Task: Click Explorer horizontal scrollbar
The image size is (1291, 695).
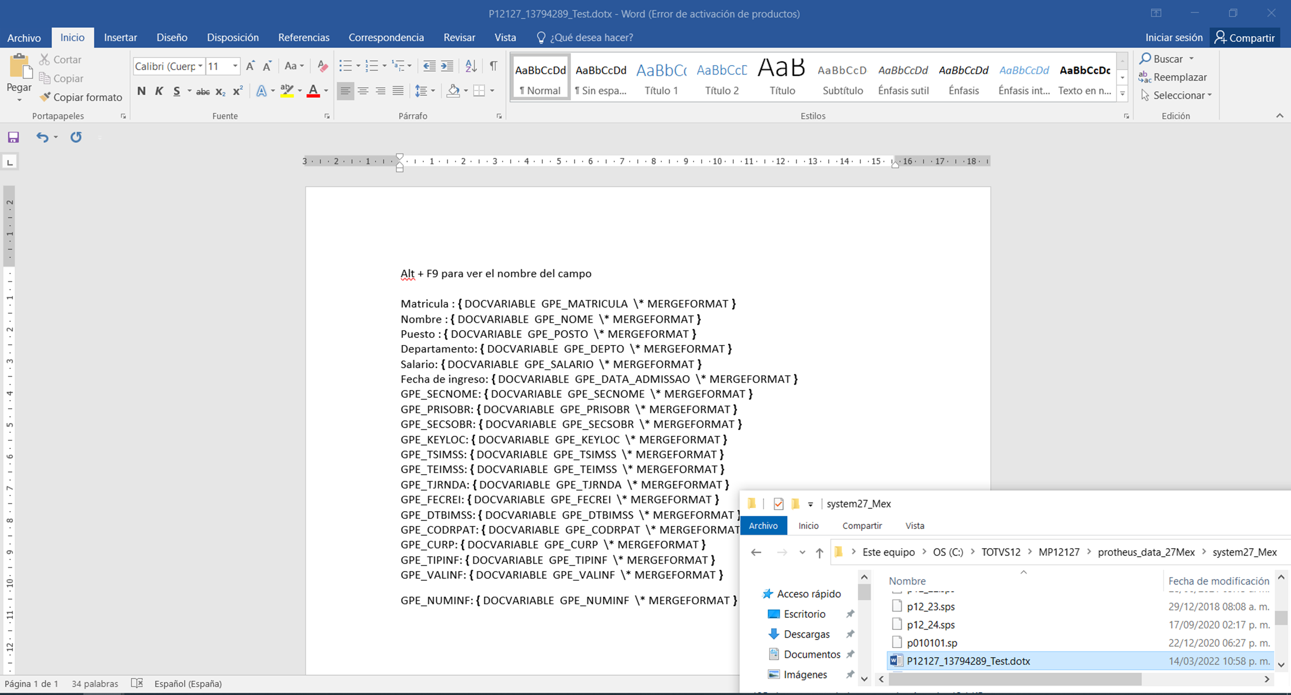Action: 1015,679
